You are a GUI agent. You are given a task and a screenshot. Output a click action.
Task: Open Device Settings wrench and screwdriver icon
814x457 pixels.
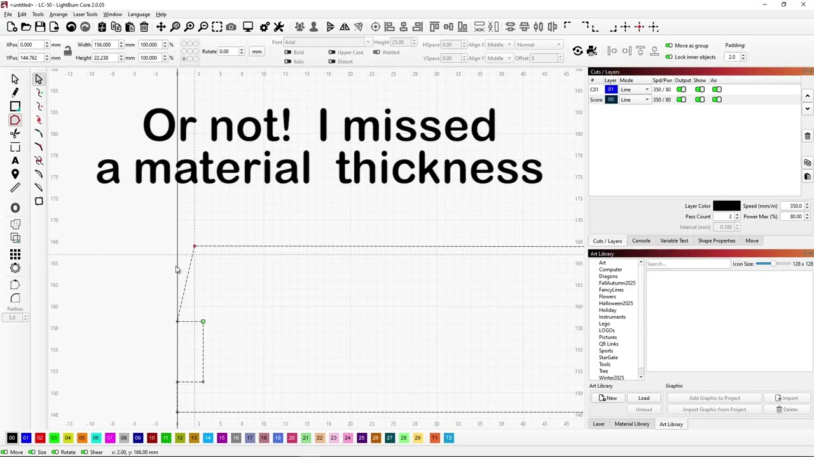(x=279, y=27)
